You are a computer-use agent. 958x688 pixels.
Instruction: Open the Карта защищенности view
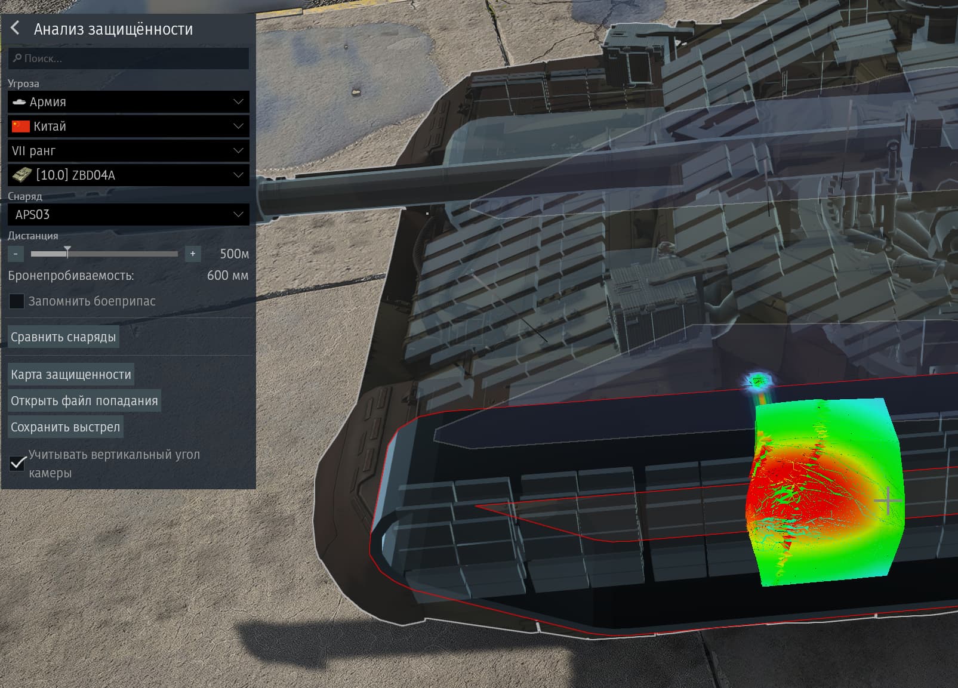pos(71,375)
